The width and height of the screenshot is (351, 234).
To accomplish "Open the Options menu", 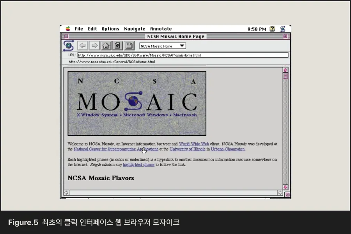I will click(x=110, y=29).
